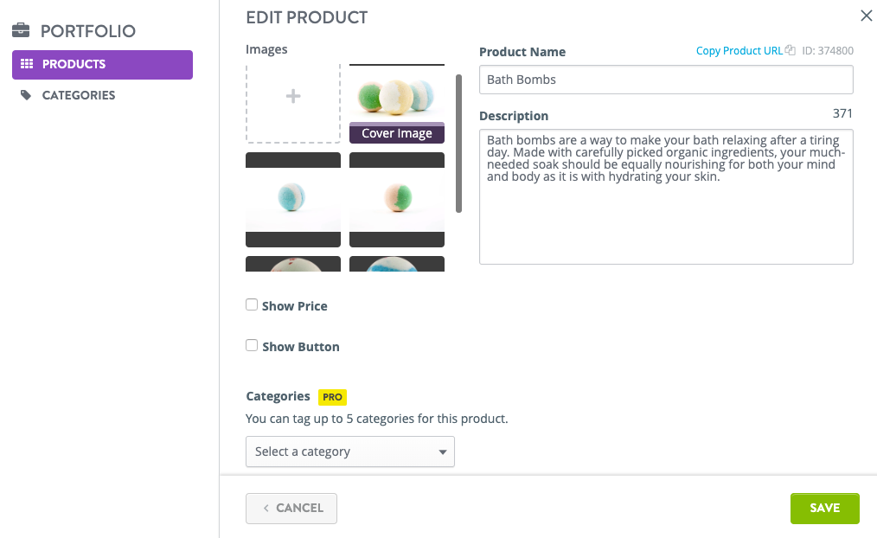Enable the Show Price checkbox
The height and width of the screenshot is (538, 877).
click(252, 304)
